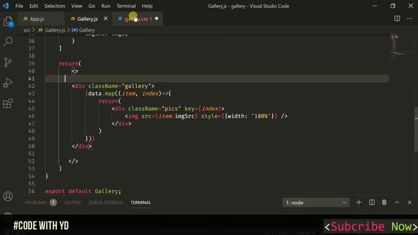Click the Gallery.js breadcrumb segment
The image size is (418, 235).
tap(55, 30)
